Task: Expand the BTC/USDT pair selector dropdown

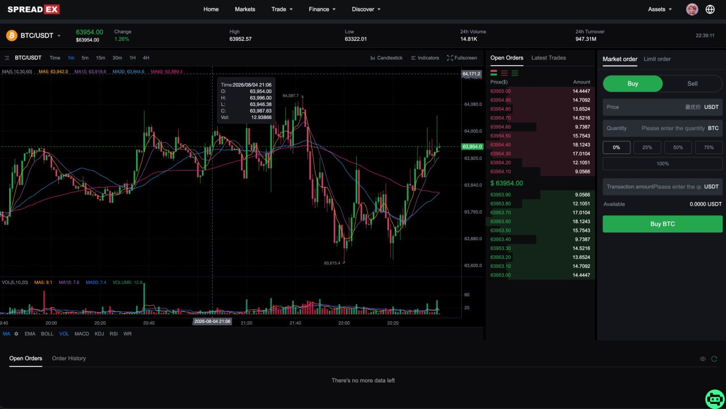Action: [59, 36]
